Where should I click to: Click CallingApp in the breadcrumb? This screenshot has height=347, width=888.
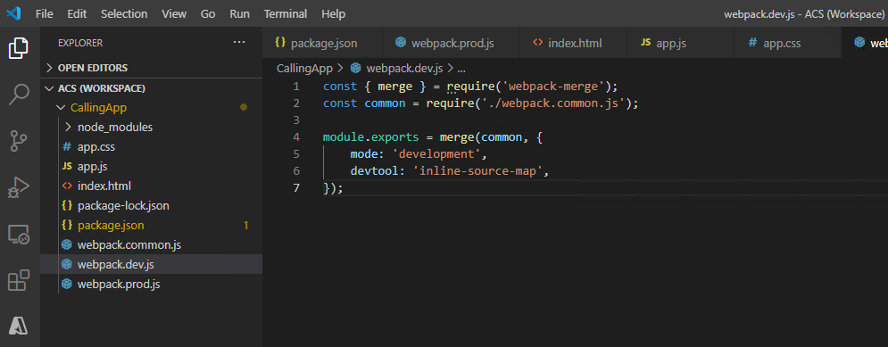[304, 69]
